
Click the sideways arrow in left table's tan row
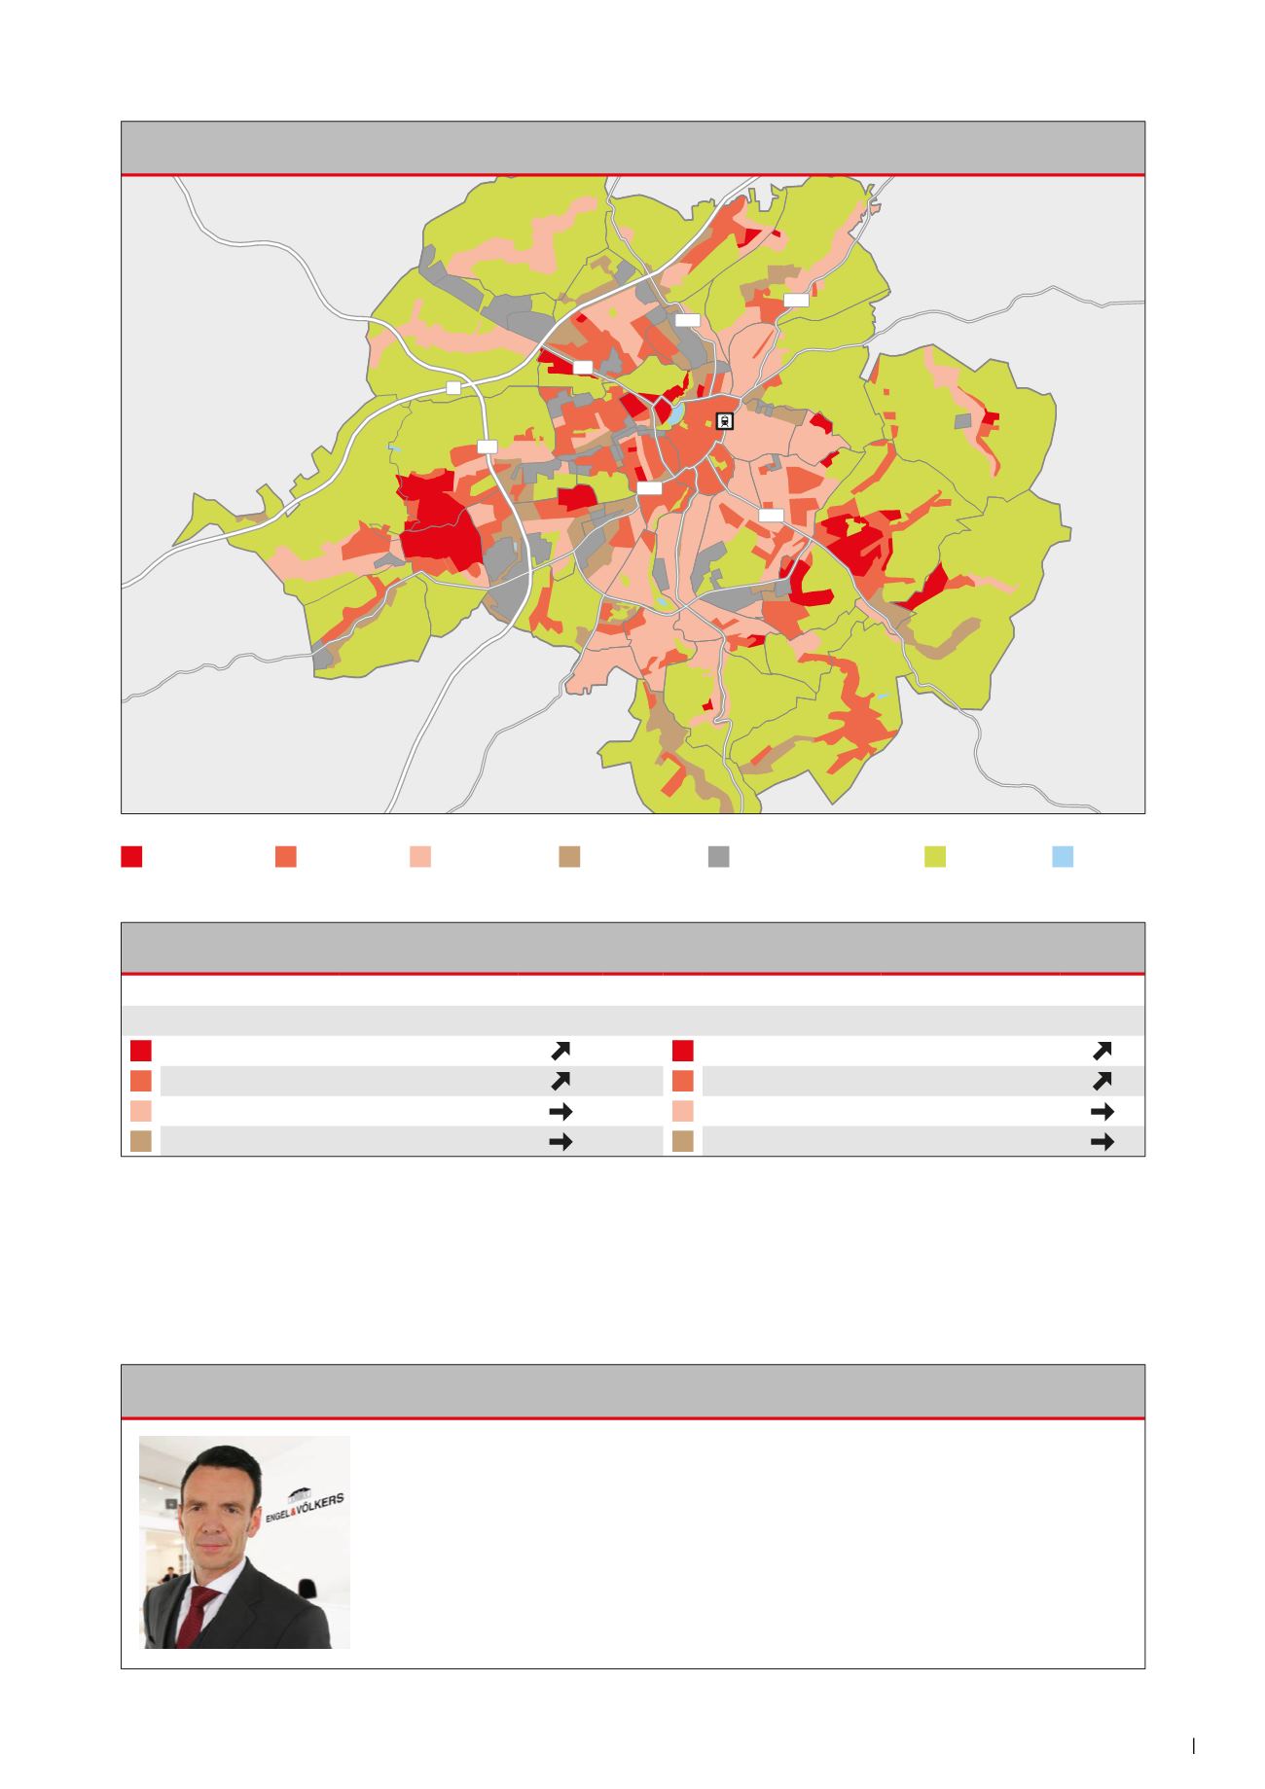[560, 1142]
